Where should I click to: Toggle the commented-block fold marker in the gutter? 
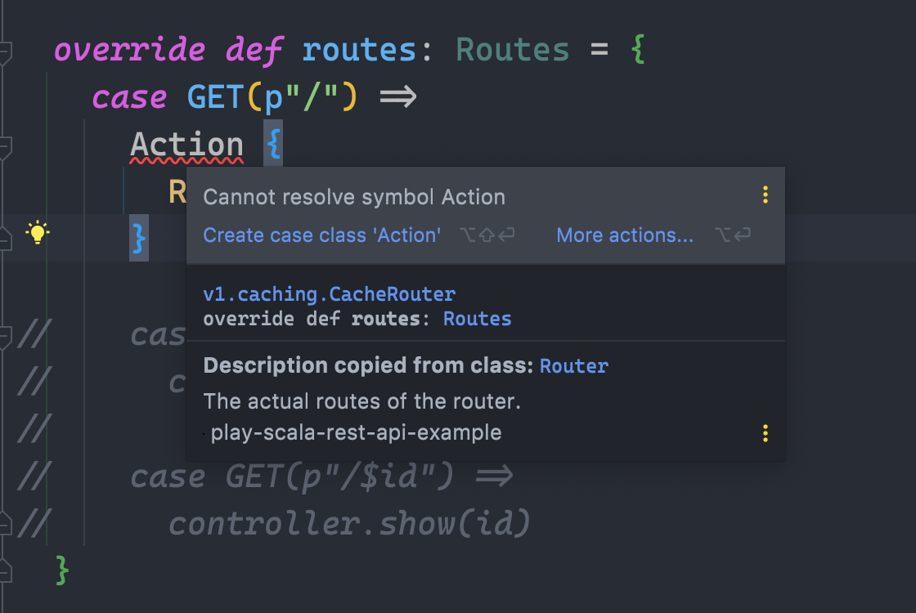click(x=5, y=338)
